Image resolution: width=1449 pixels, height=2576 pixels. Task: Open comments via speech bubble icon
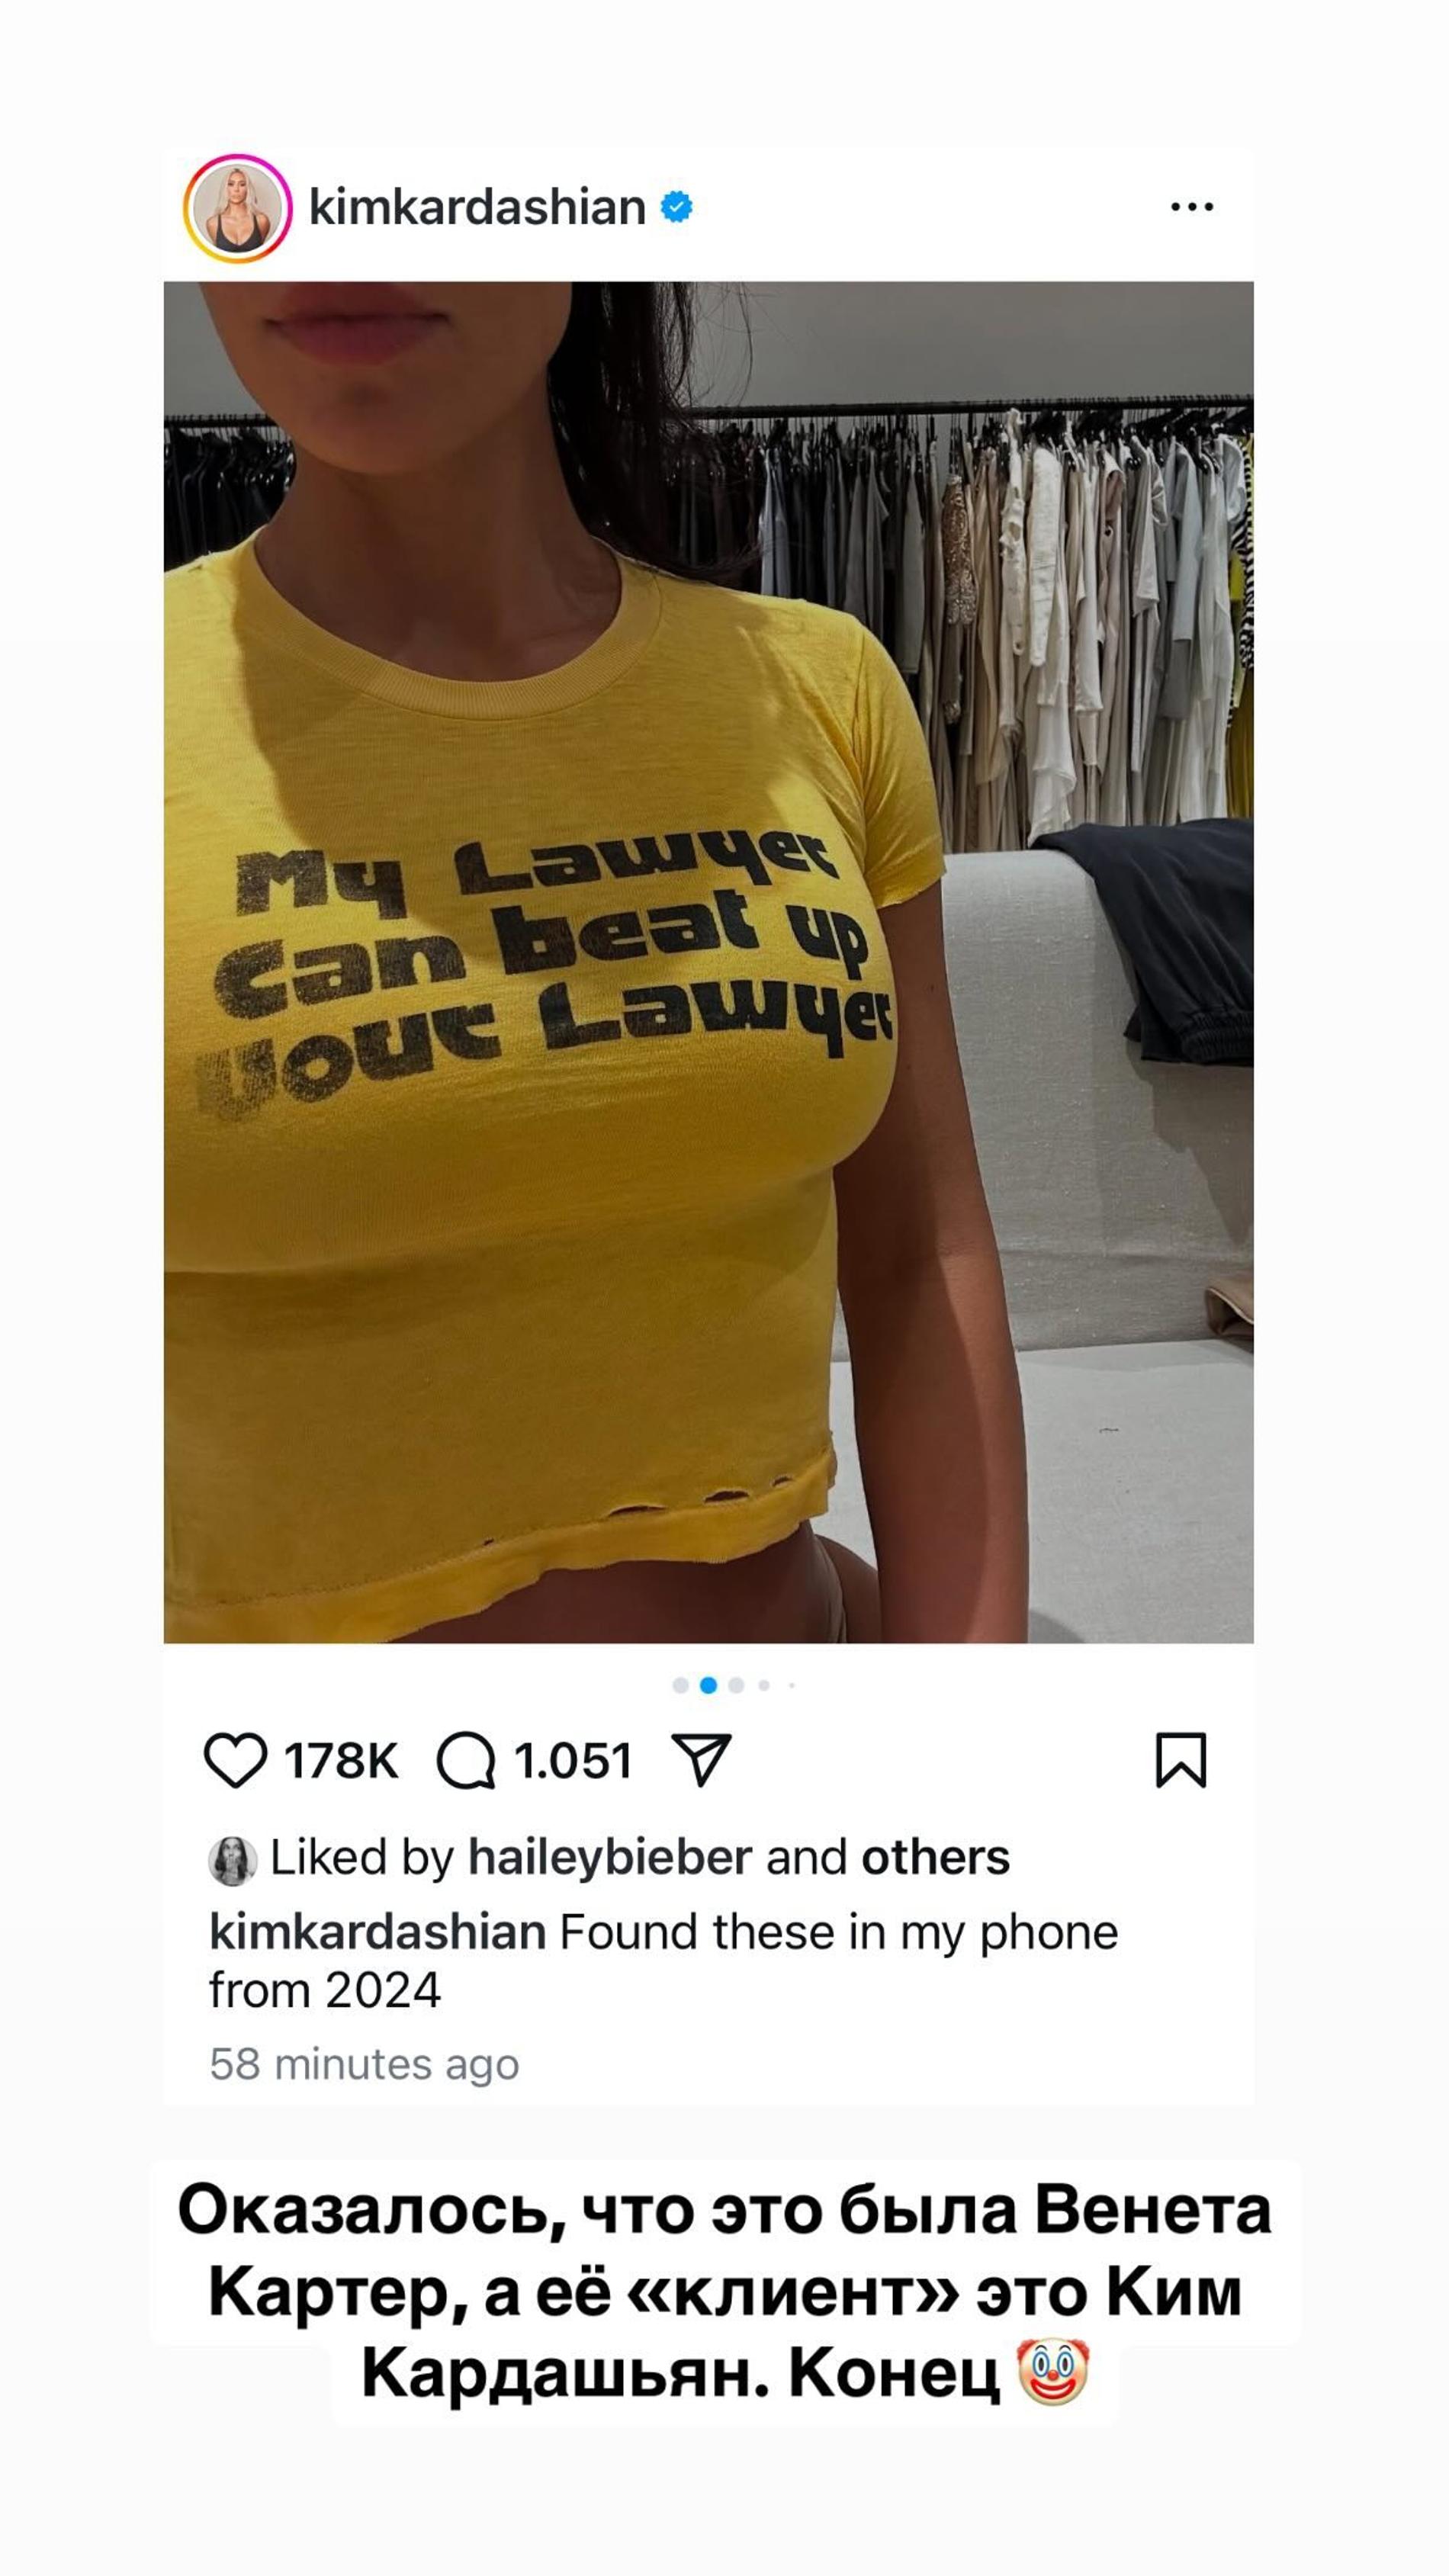pyautogui.click(x=466, y=1760)
